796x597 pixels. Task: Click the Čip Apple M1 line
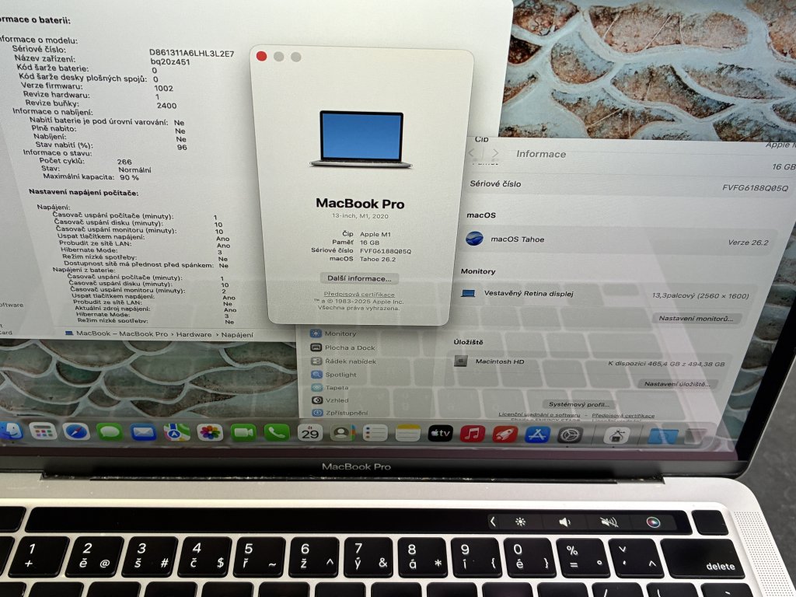(x=366, y=234)
